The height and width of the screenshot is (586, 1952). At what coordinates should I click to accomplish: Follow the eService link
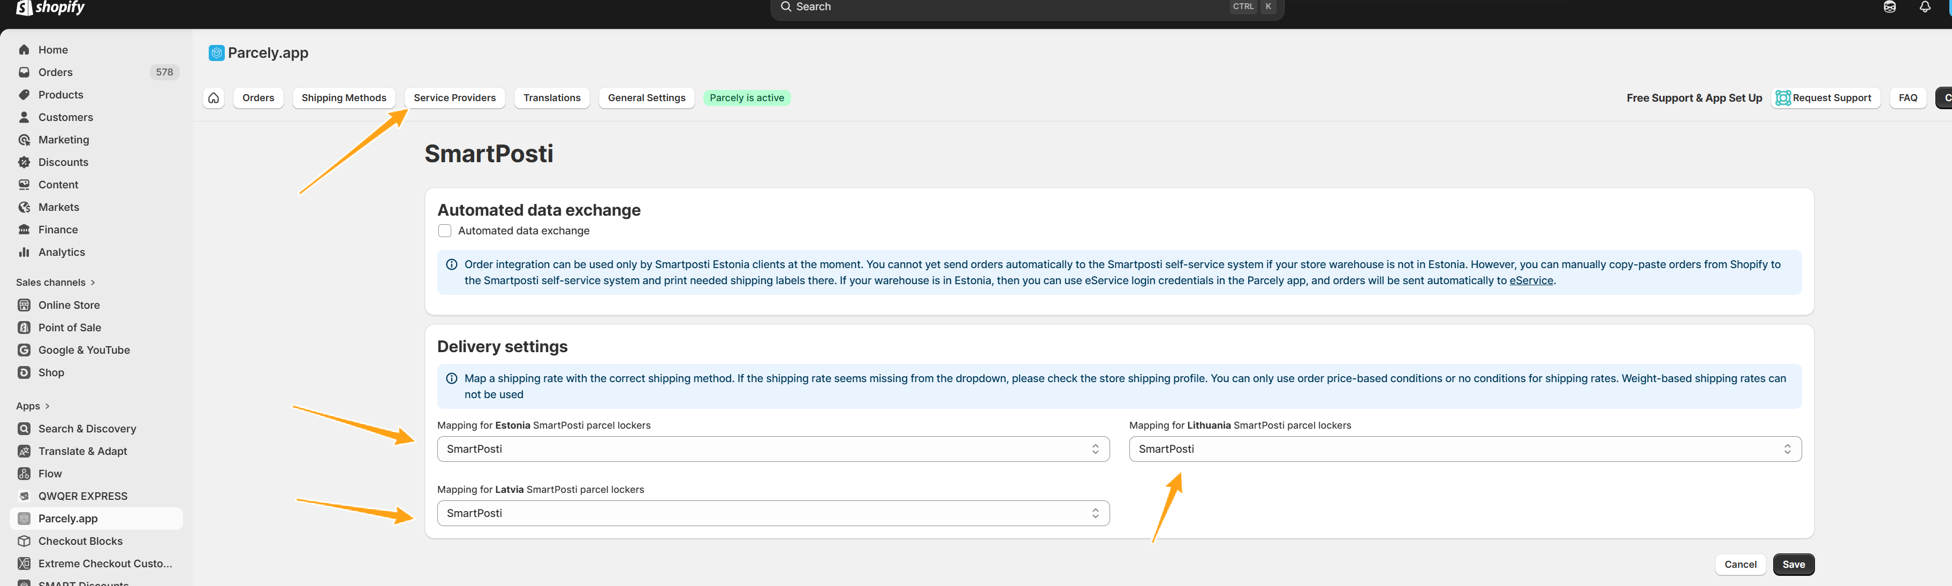1531,280
